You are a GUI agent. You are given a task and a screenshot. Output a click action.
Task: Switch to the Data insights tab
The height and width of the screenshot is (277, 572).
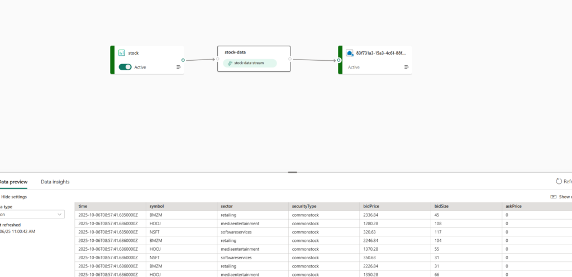click(55, 182)
